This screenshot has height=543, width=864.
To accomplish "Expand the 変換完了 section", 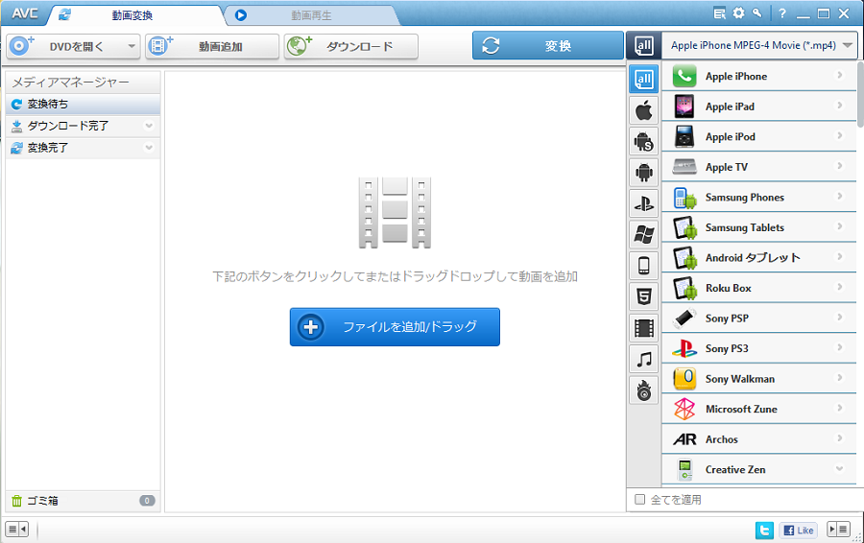I will tap(149, 148).
